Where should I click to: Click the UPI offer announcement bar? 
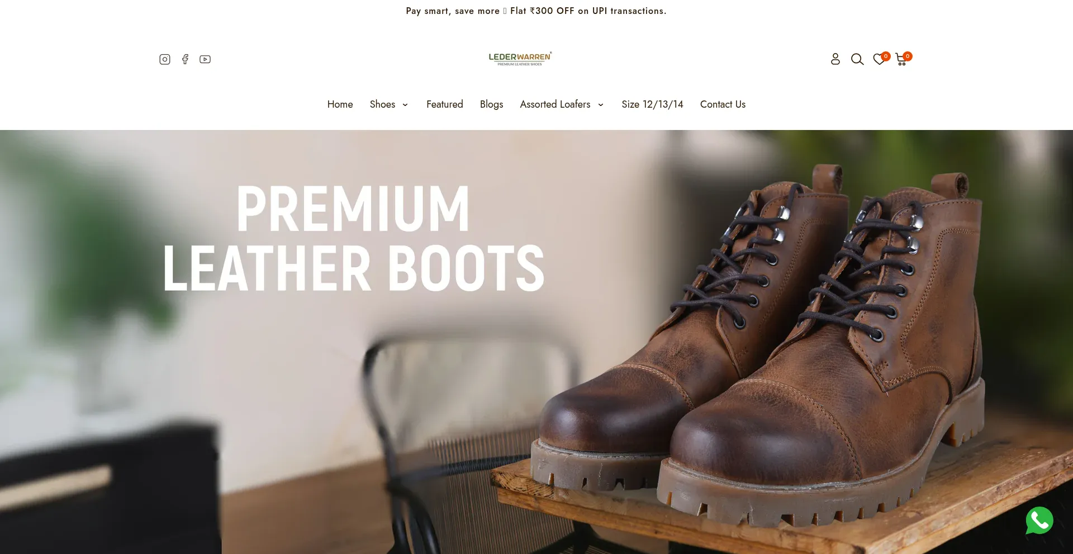pos(536,11)
